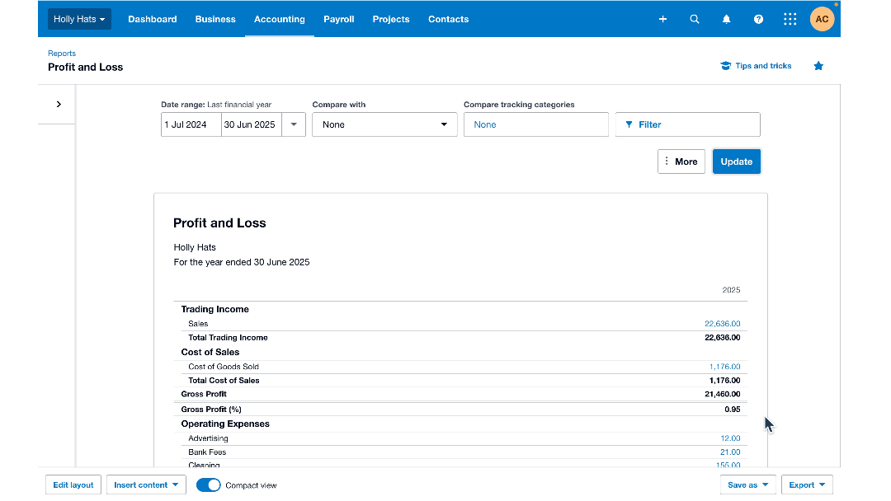This screenshot has width=891, height=501.
Task: Toggle the Compact view switch
Action: (x=209, y=485)
